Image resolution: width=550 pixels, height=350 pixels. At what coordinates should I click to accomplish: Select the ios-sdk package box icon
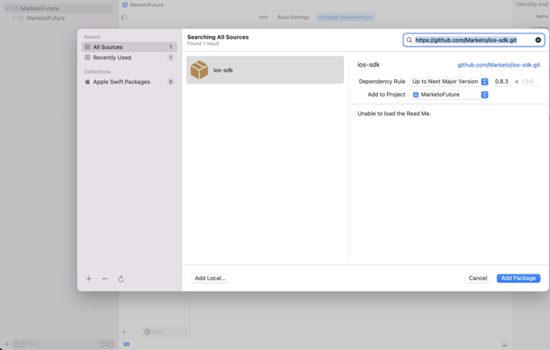[199, 70]
